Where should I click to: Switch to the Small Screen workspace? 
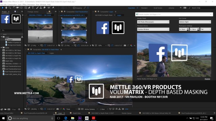point(158,8)
